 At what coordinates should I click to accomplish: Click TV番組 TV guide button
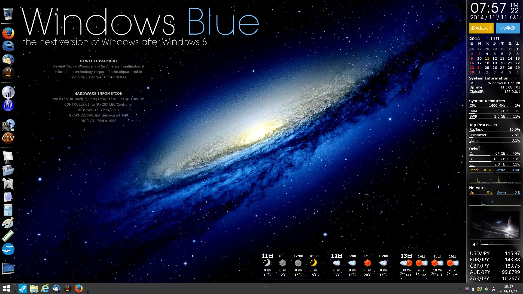pyautogui.click(x=508, y=28)
